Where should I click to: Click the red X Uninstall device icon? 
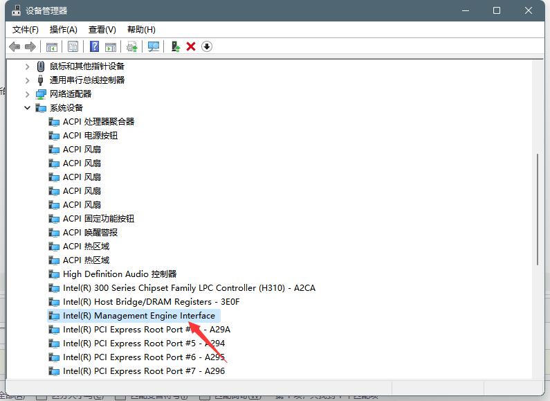pos(191,46)
